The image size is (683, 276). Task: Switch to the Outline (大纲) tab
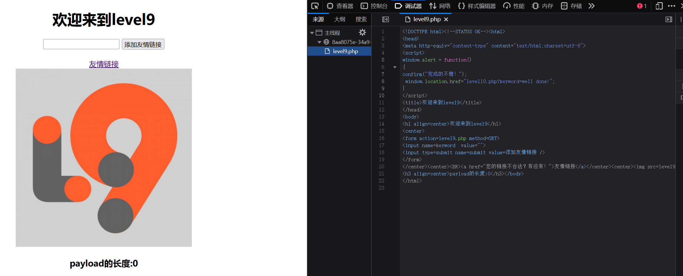[340, 19]
